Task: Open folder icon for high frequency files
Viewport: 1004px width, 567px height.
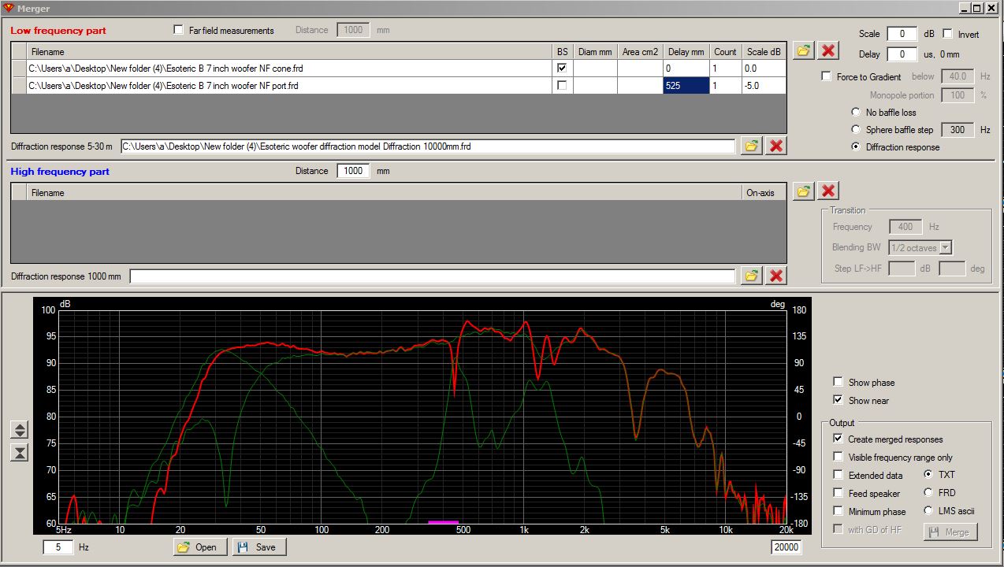Action: tap(803, 191)
